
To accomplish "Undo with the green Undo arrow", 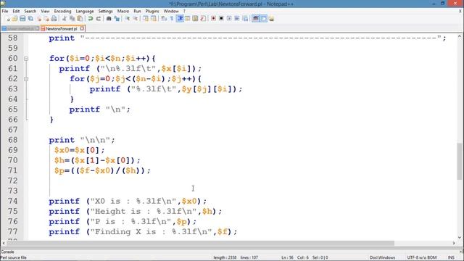I will coord(90,19).
